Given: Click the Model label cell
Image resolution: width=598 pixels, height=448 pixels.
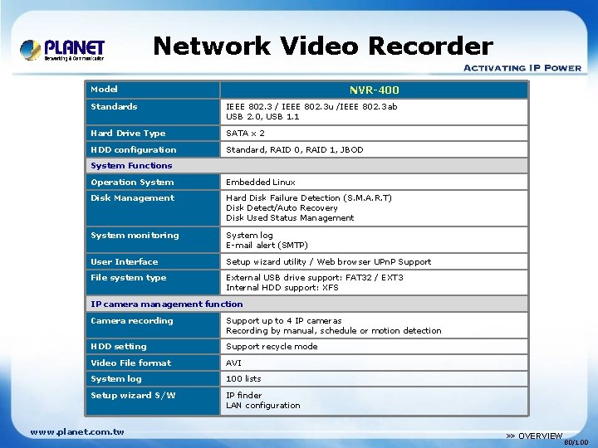Looking at the screenshot, I should coord(153,90).
